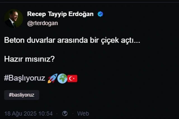
Task: Click the word "çiçek" in the tweet
Action: point(110,40)
